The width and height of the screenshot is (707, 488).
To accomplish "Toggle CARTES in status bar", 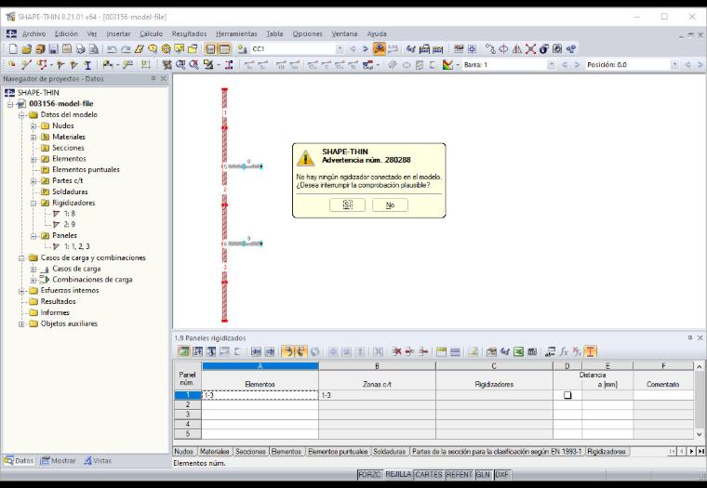I will 429,474.
